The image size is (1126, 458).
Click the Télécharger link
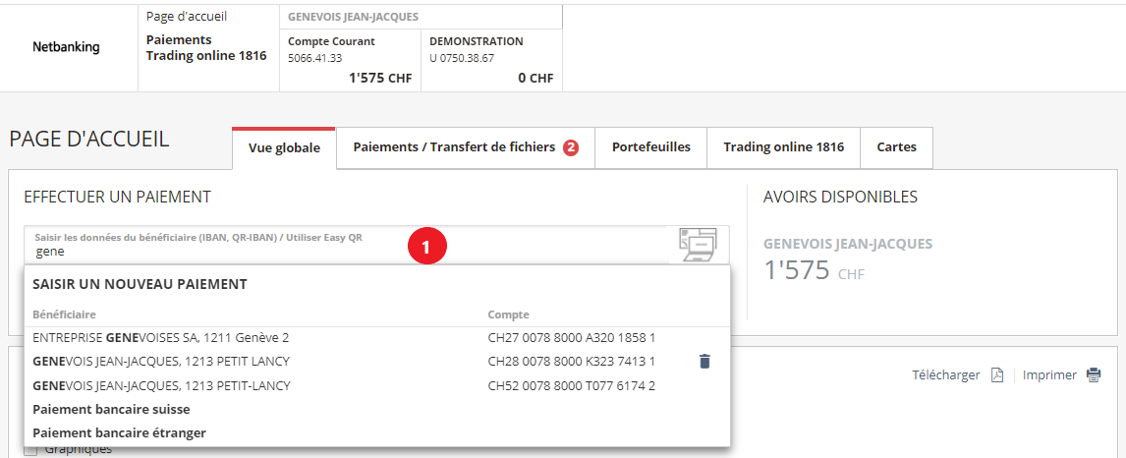click(x=945, y=375)
